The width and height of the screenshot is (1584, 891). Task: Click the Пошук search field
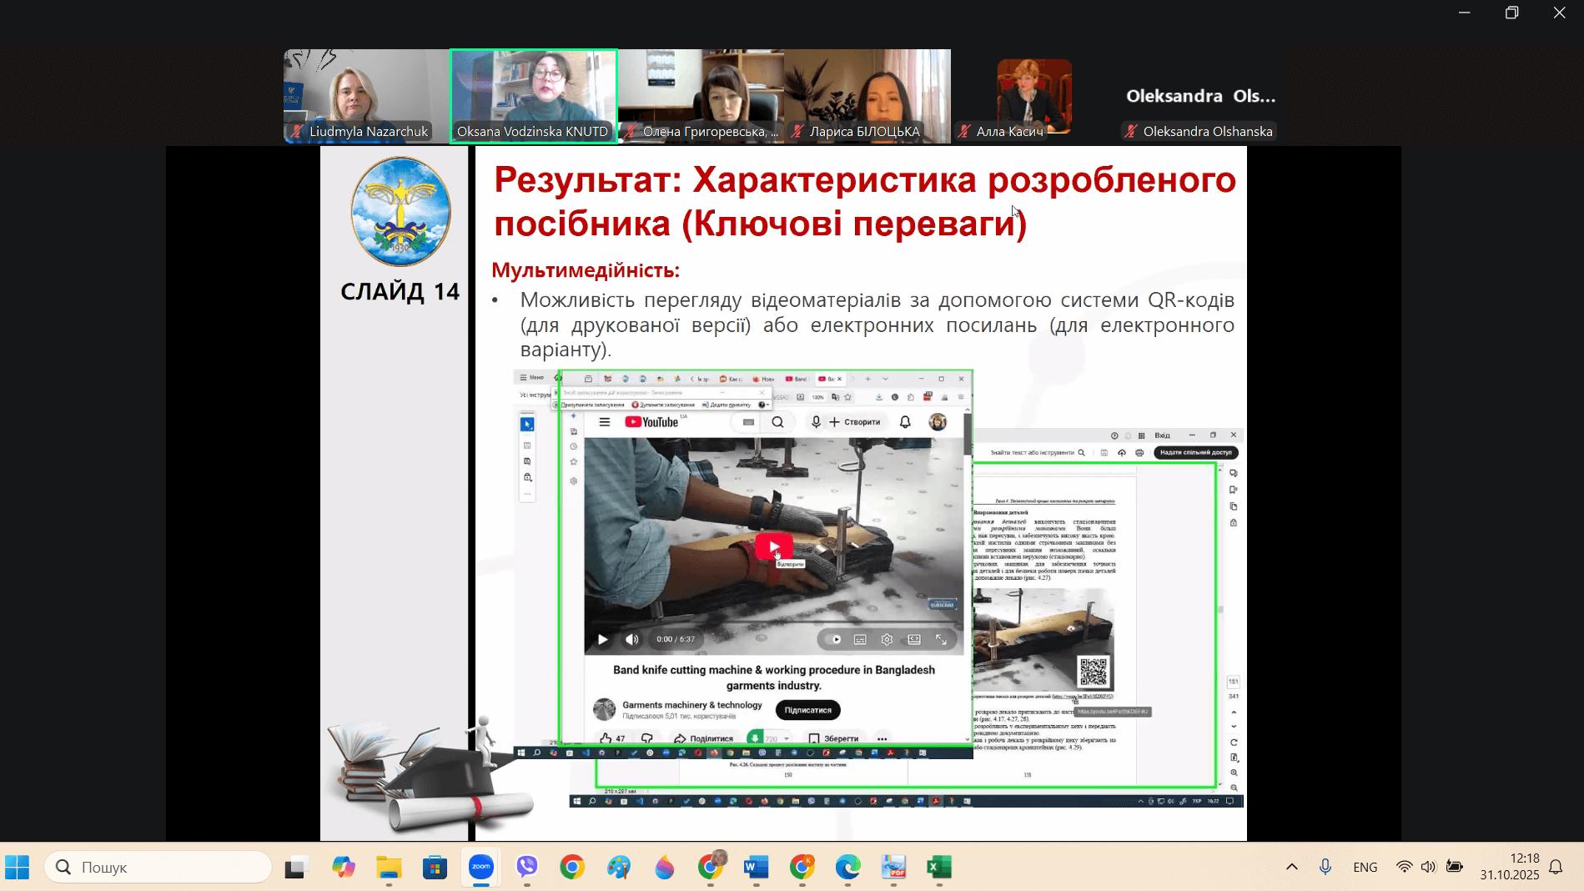pos(158,868)
